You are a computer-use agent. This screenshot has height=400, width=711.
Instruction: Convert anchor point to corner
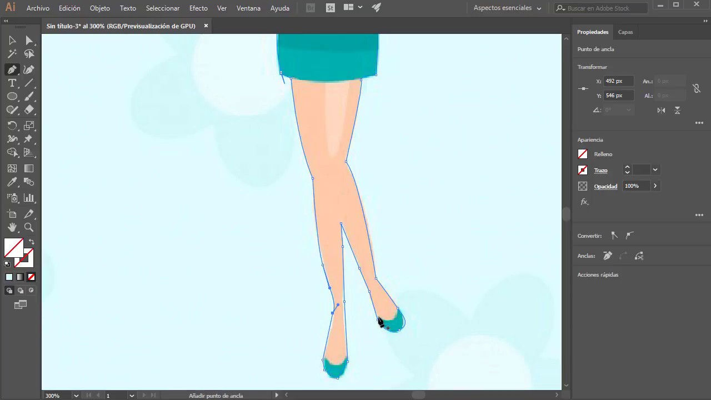coord(614,236)
